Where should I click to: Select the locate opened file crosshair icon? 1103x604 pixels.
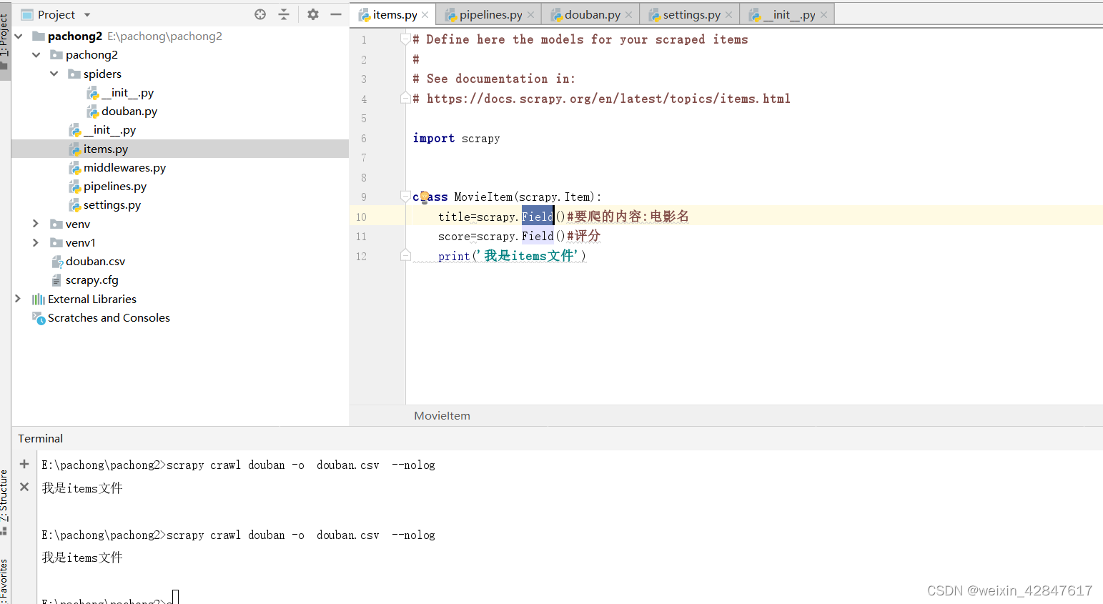259,14
